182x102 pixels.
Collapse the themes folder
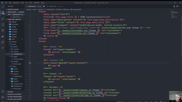14,42
